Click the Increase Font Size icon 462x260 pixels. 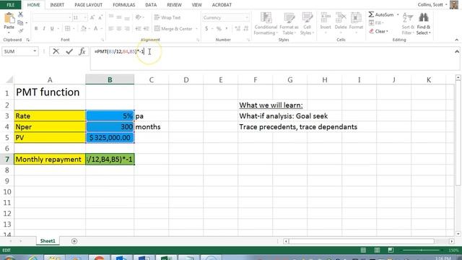[92, 17]
